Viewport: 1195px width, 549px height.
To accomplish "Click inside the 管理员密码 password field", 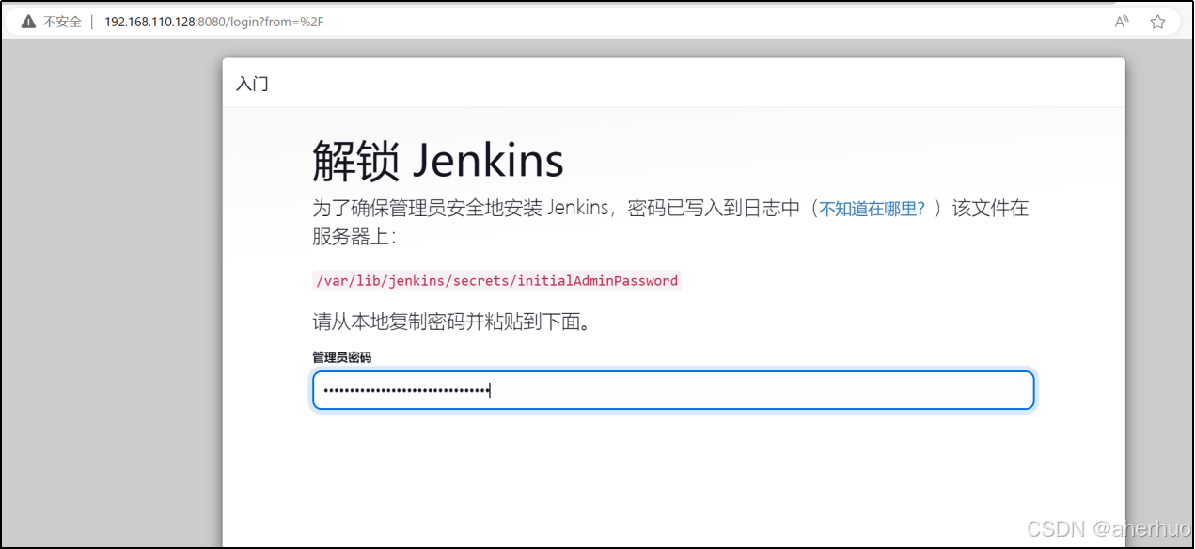I will [x=673, y=390].
